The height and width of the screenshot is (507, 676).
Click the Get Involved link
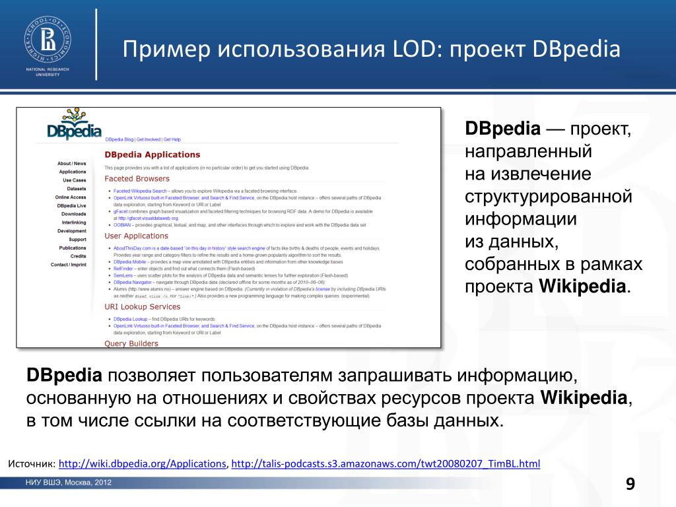coord(149,140)
